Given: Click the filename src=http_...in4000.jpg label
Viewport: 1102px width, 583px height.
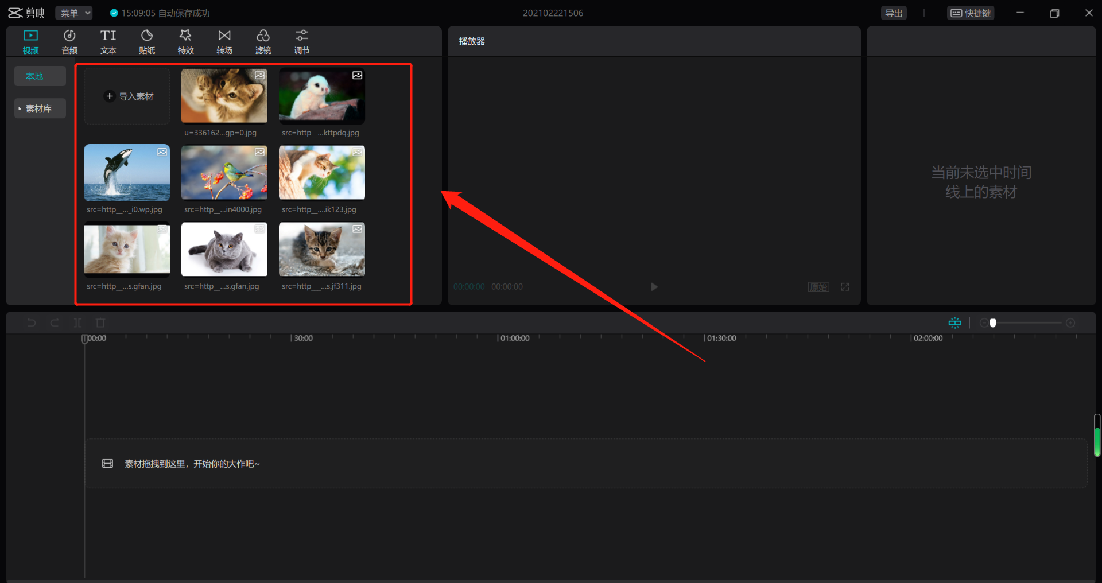Looking at the screenshot, I should 223,209.
